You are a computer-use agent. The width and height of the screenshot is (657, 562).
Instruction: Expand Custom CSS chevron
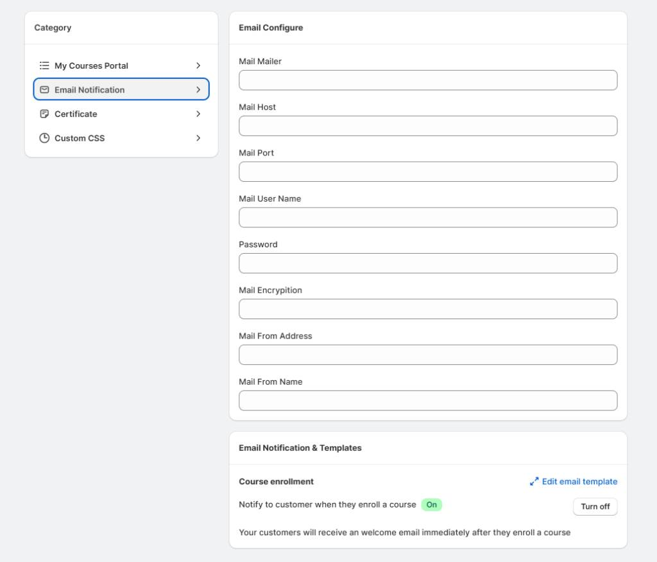click(x=198, y=138)
